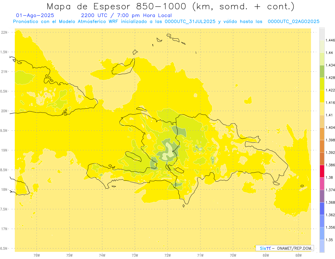This screenshot has height=259, width=335.
Task: Click the '68W' longitude label
Action: 298,255
